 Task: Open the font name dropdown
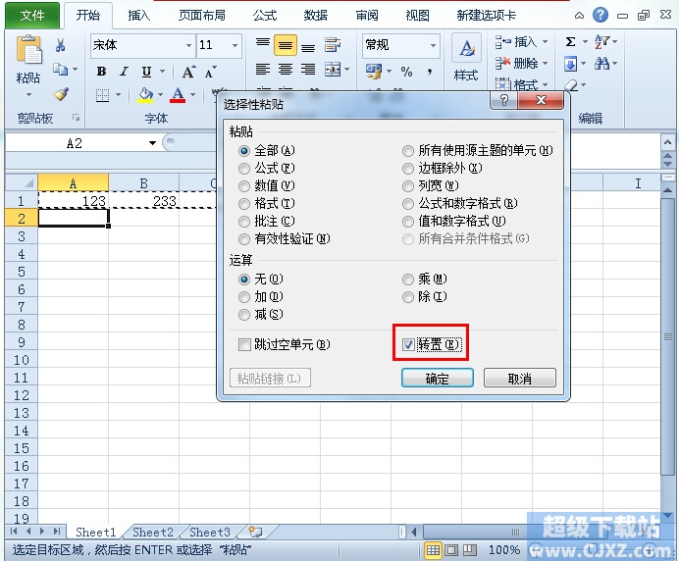point(188,45)
